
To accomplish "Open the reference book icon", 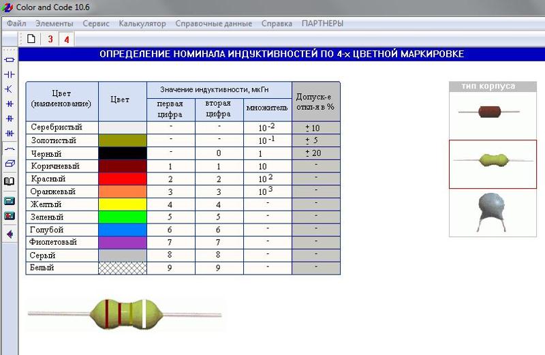I will coord(10,181).
